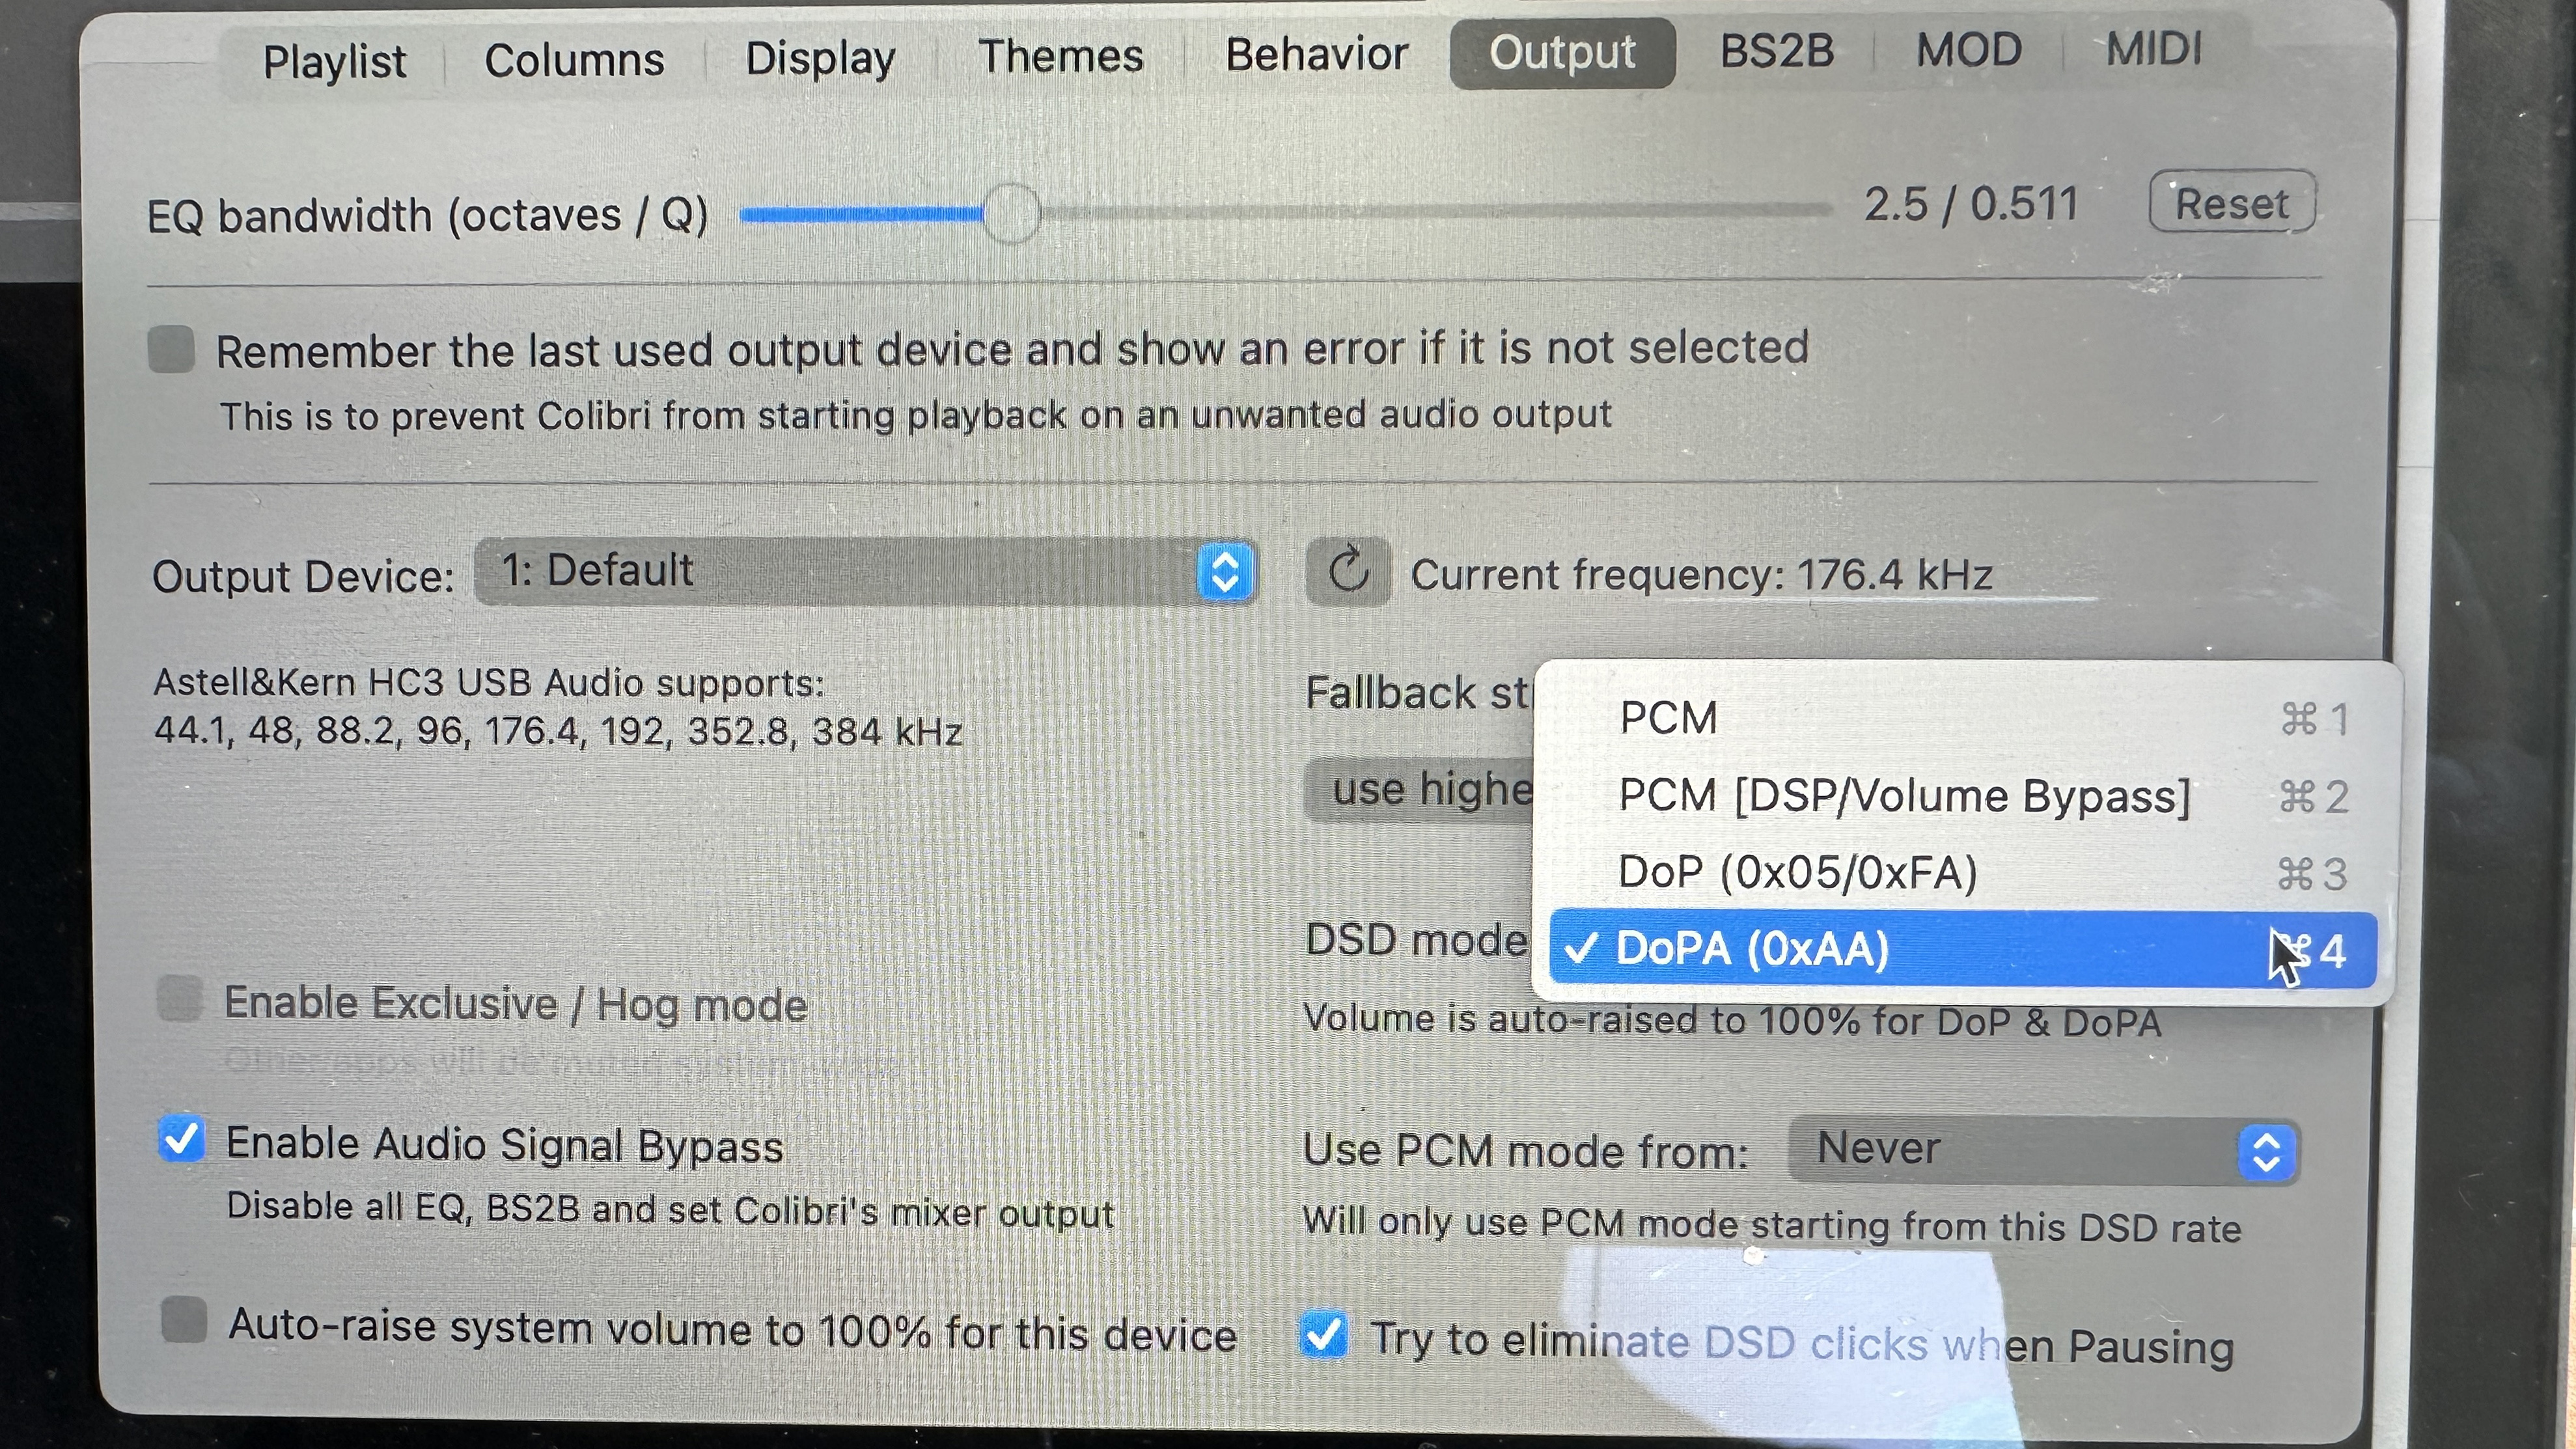Select DoPA (0xAA) DSD mode
This screenshot has width=2576, height=1449.
click(1946, 950)
